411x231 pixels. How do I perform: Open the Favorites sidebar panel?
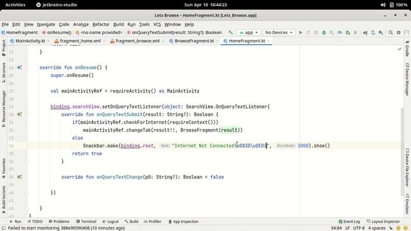click(x=4, y=168)
